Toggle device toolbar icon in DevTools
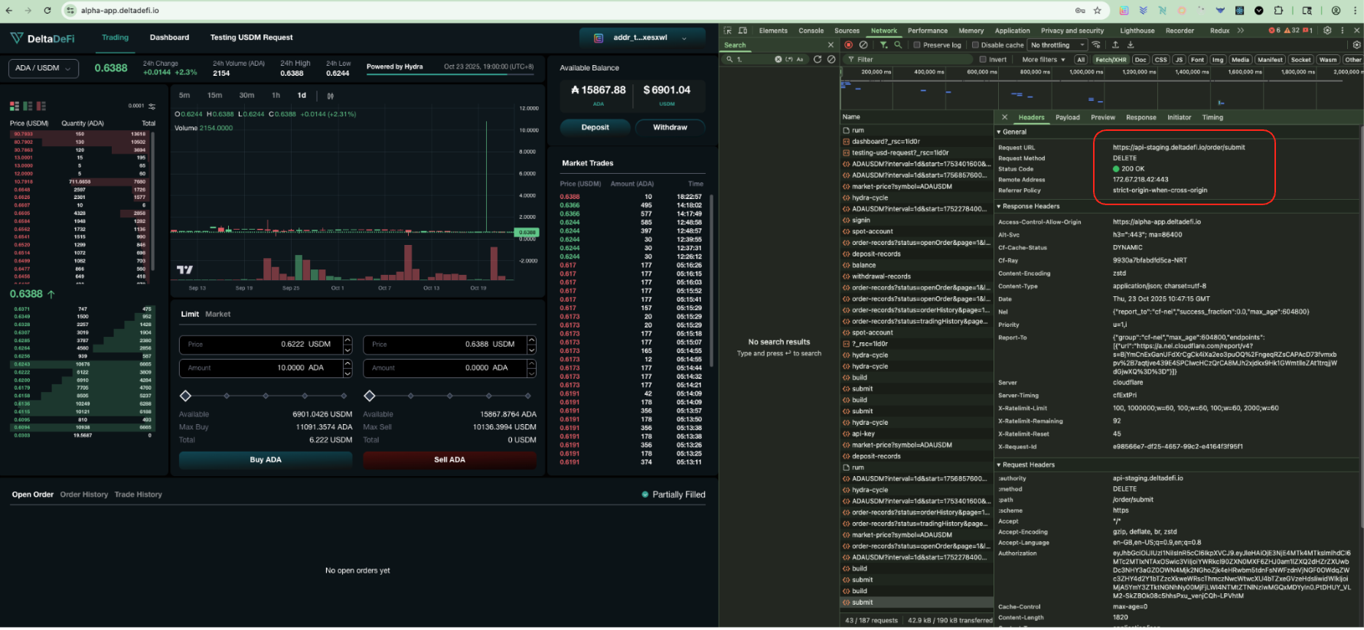The image size is (1364, 630). pyautogui.click(x=742, y=31)
